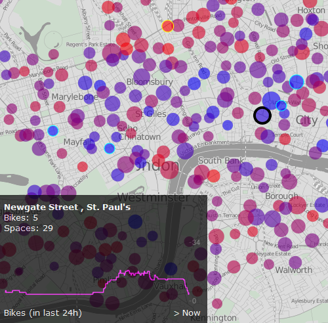328x323 pixels.
Task: Click the 'Bikes: 5' value
Action: [21, 218]
